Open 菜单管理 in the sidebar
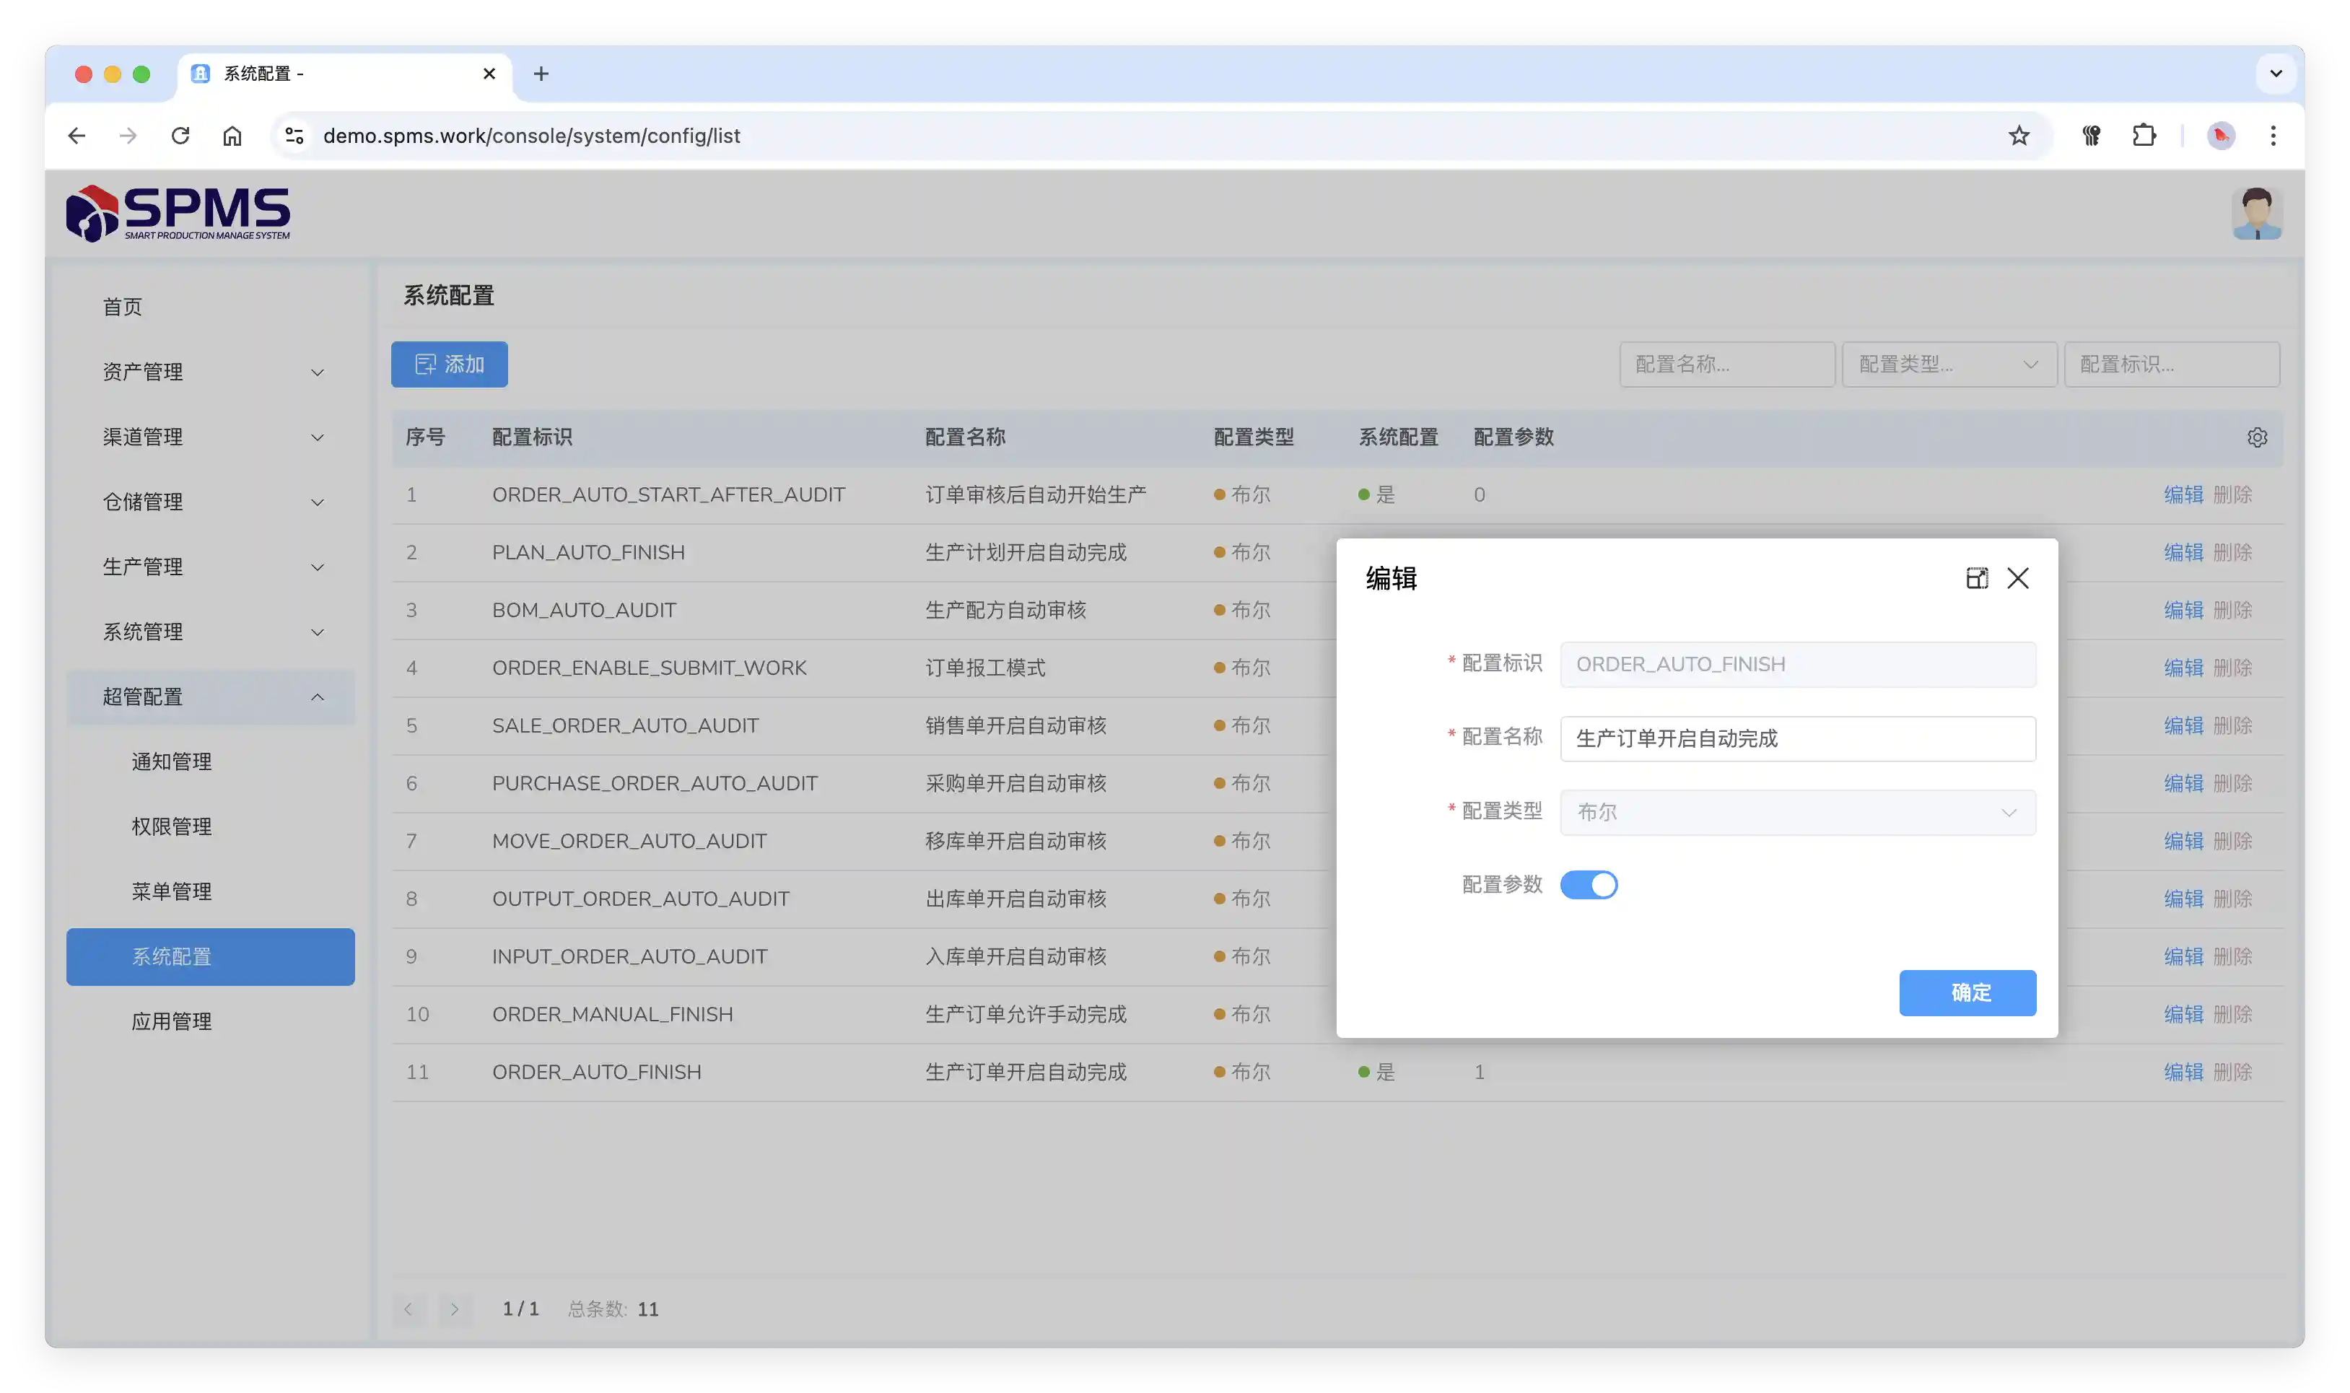 172,891
